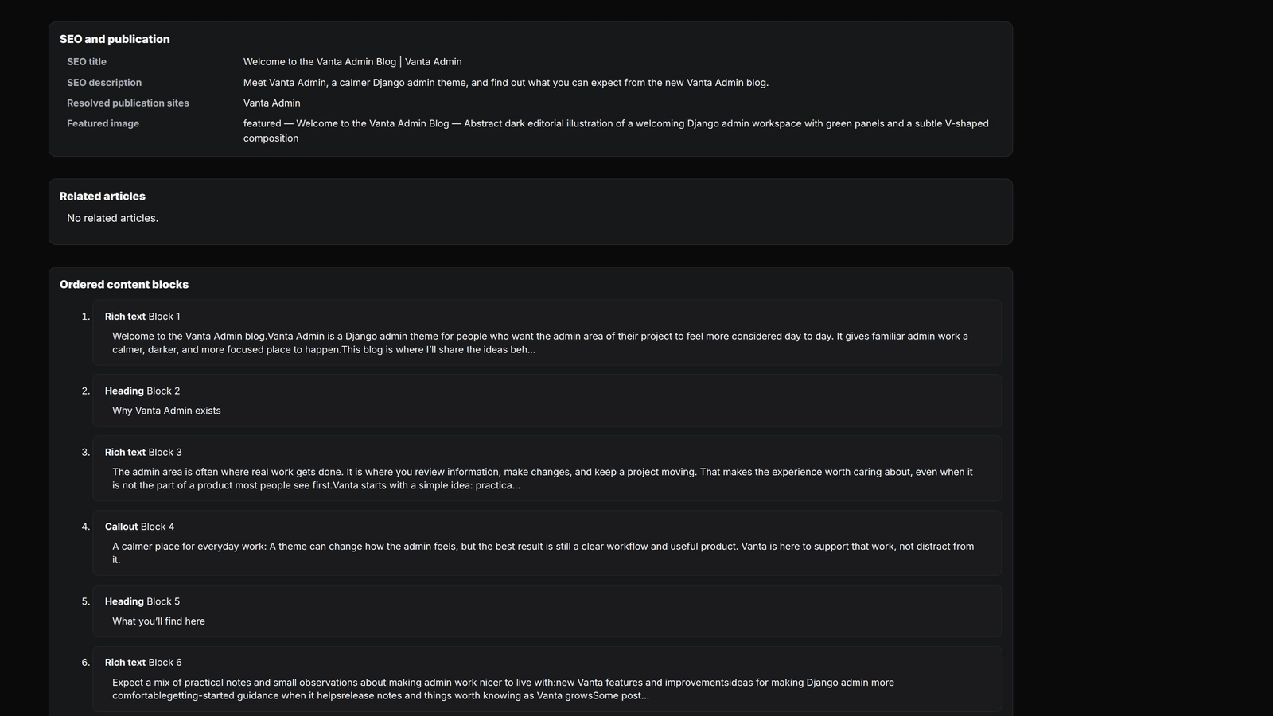The image size is (1273, 716).
Task: Open the Rich text Block 1 item
Action: tap(547, 333)
